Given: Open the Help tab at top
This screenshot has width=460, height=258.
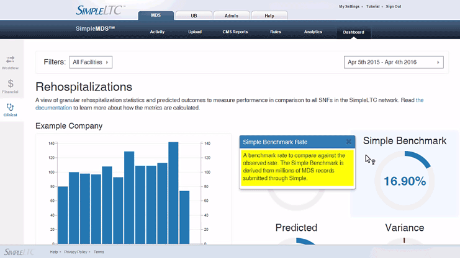Looking at the screenshot, I should 269,15.
